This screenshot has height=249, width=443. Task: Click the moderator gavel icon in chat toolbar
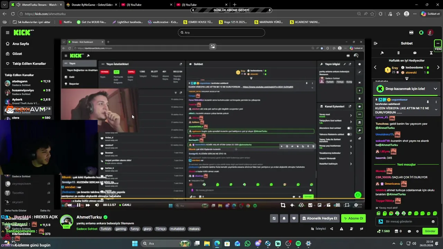tap(382, 53)
